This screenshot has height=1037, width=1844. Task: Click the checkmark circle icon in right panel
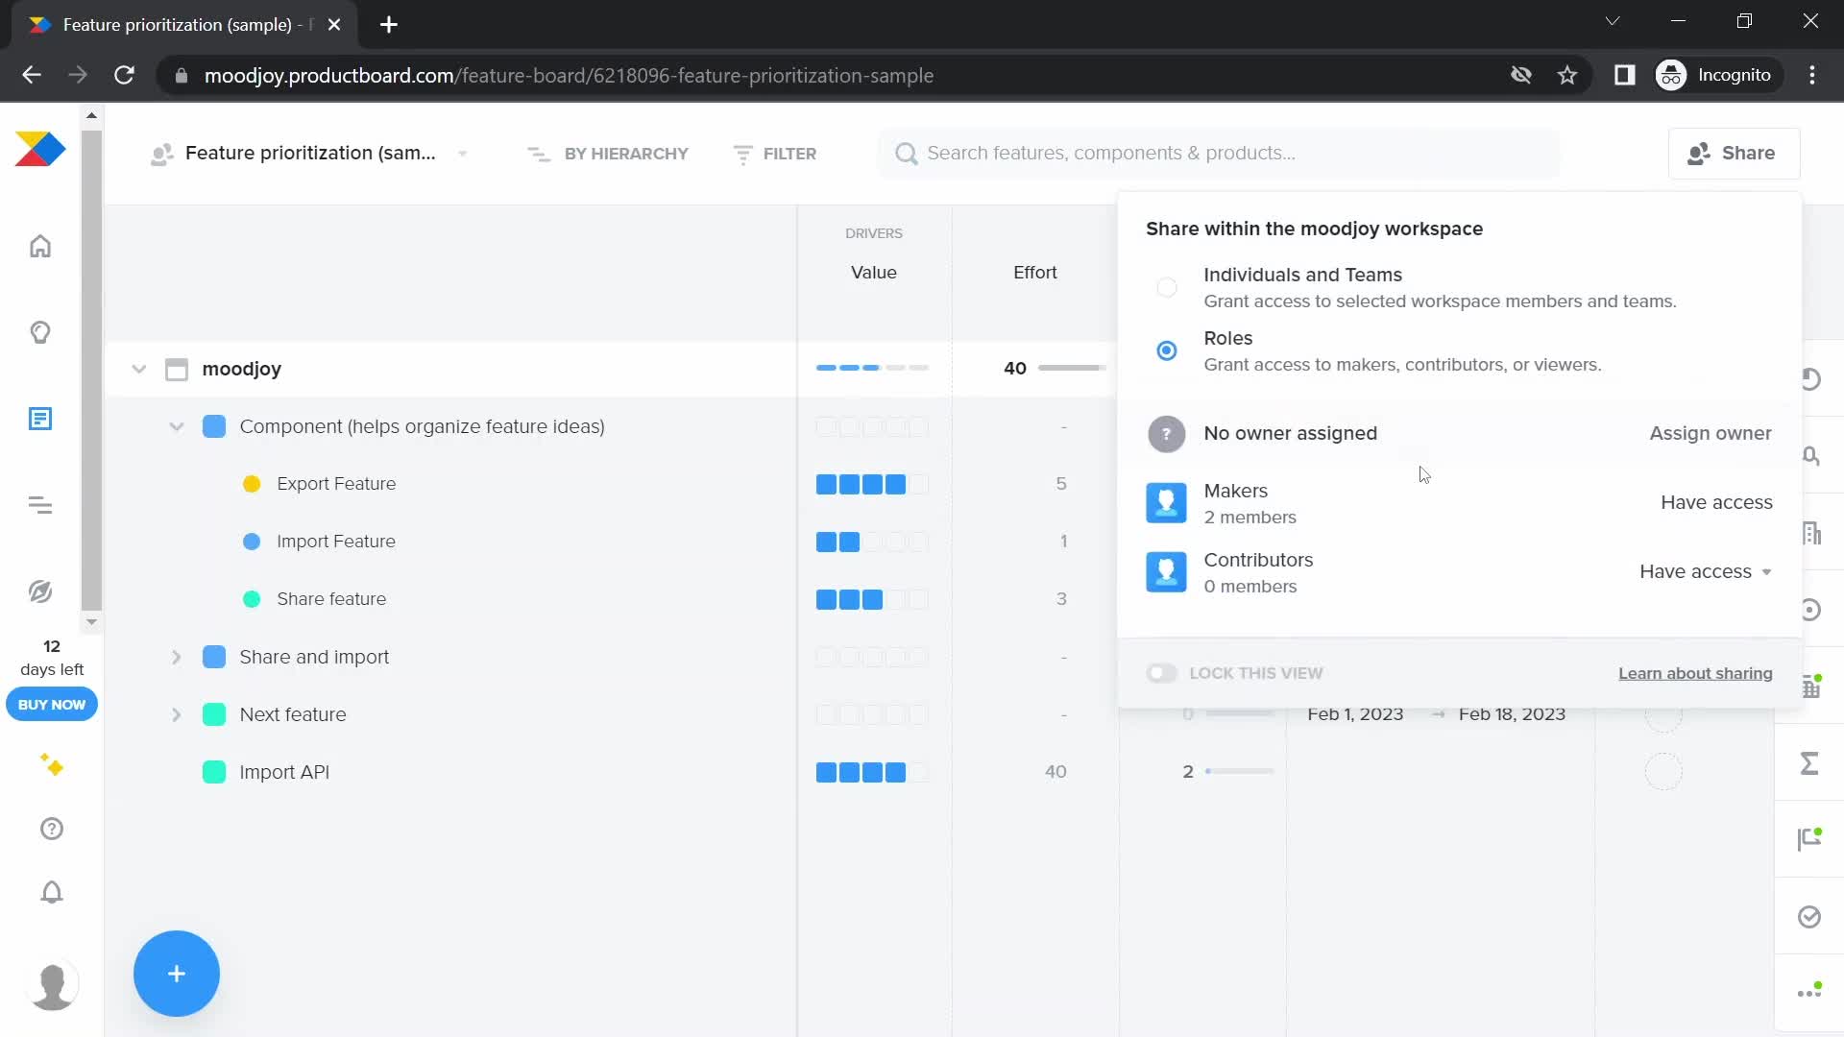(1809, 917)
